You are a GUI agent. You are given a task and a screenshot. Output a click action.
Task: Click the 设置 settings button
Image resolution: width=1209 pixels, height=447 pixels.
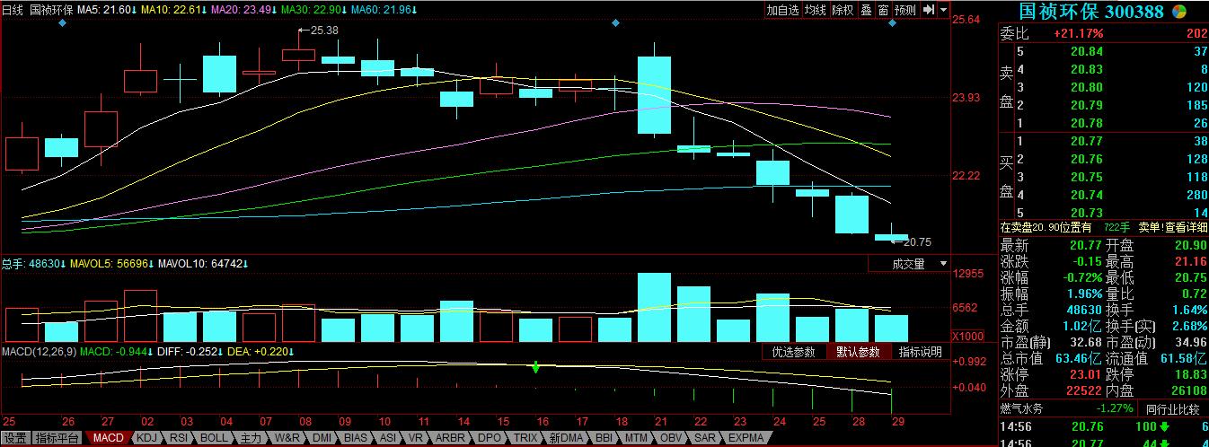pos(14,438)
